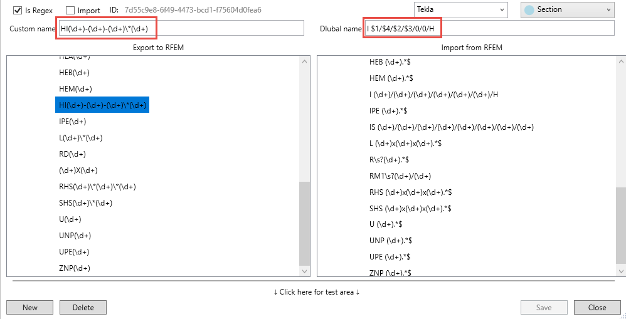This screenshot has height=319, width=626.
Task: Select HEM (\d+).*$ in Import list
Action: point(392,78)
